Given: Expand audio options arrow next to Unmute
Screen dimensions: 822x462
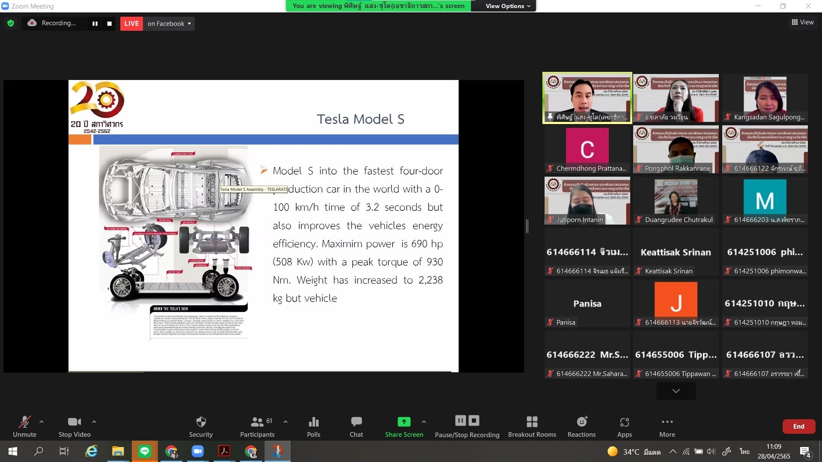Looking at the screenshot, I should [42, 422].
